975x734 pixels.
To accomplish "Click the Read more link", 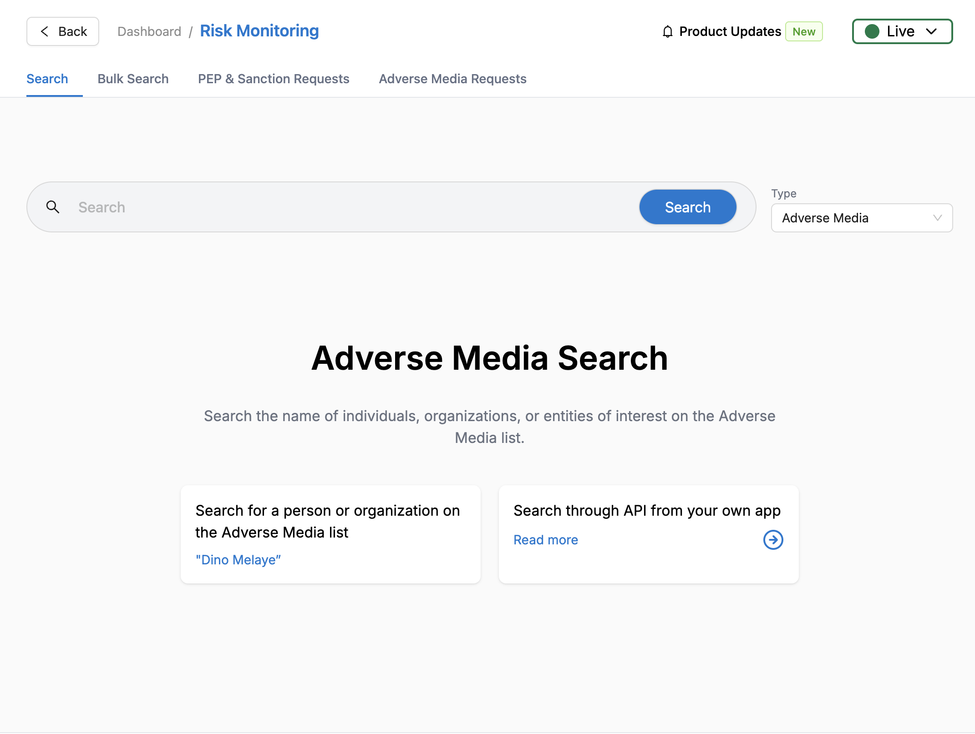I will (x=545, y=540).
